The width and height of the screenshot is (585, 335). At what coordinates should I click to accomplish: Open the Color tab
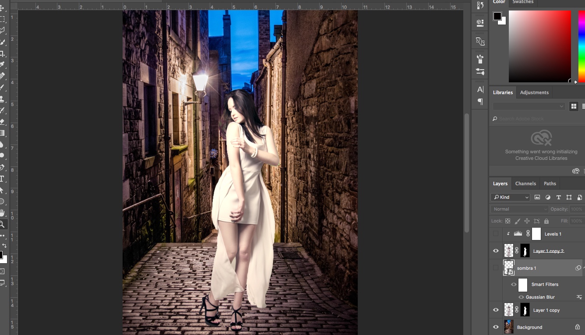[499, 2]
